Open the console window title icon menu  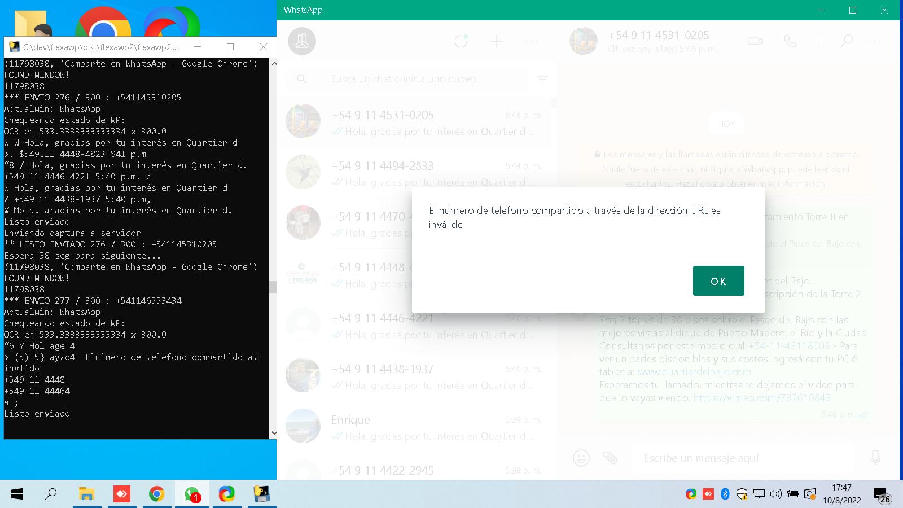[15, 47]
